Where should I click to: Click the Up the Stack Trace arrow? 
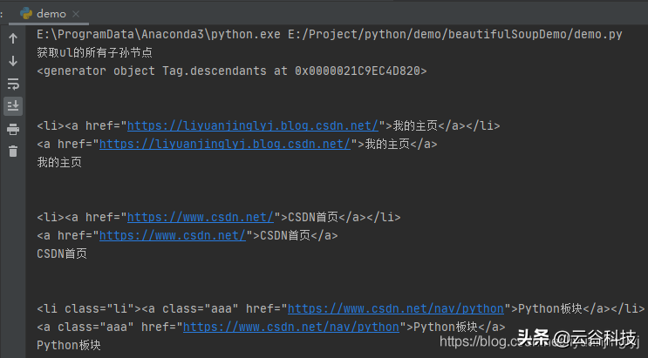click(x=13, y=38)
